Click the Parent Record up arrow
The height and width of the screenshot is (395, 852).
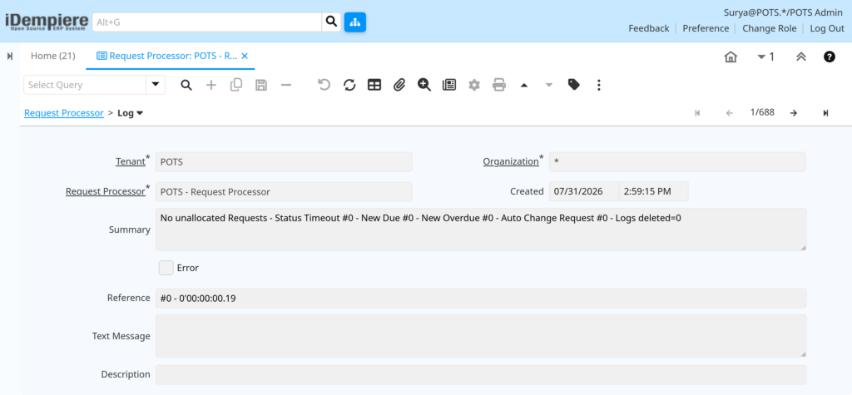point(524,85)
